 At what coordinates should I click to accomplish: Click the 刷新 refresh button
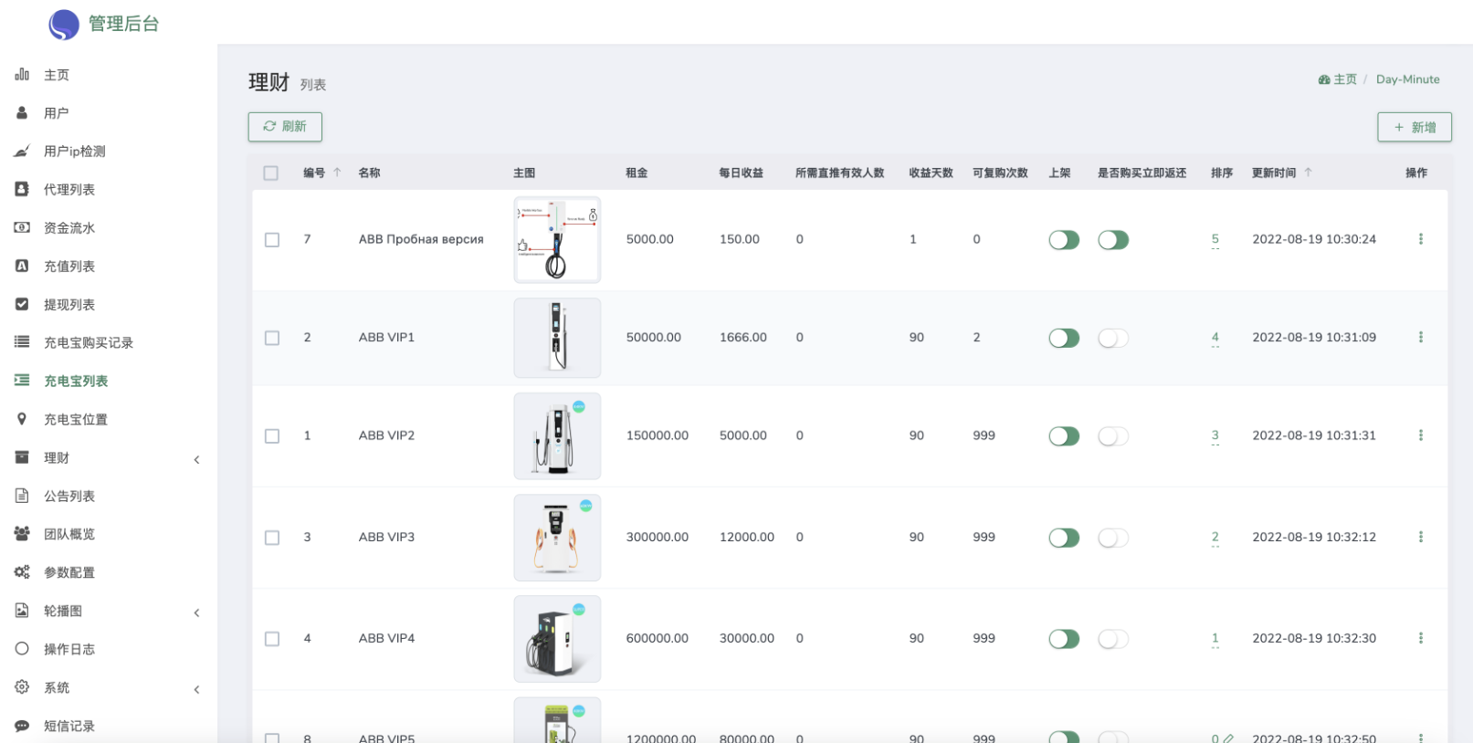tap(285, 126)
